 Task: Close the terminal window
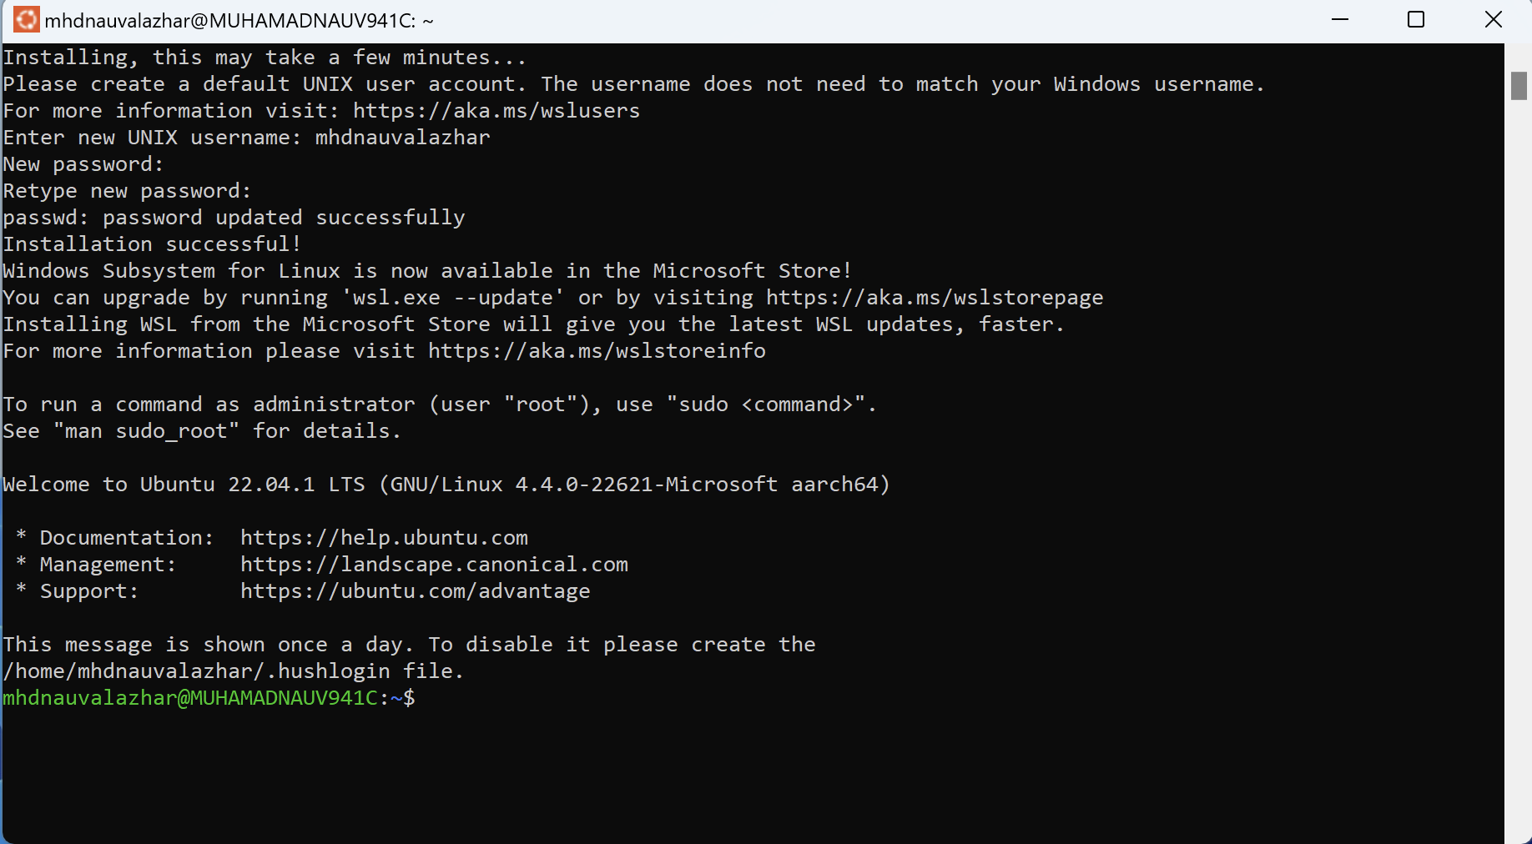[x=1493, y=19]
